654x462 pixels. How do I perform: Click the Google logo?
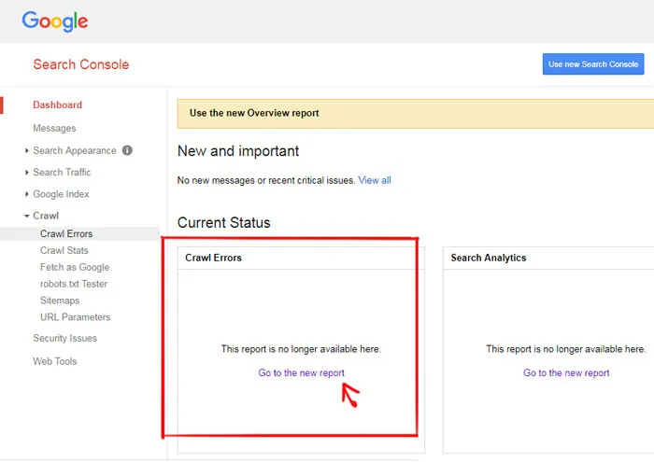[55, 21]
